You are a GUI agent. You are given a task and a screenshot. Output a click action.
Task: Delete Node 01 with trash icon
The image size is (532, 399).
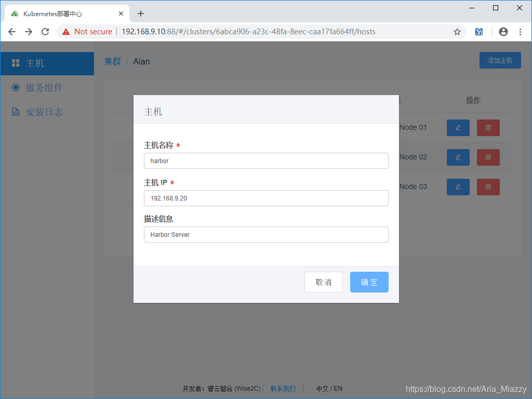[488, 128]
